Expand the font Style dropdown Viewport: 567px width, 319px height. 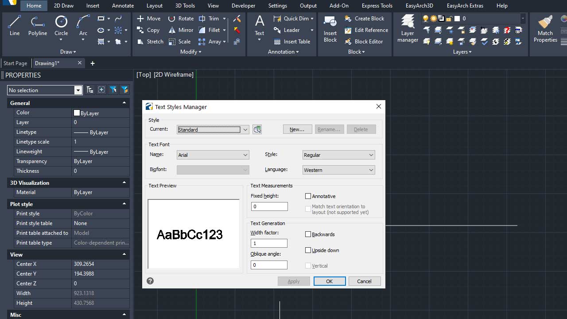(339, 155)
